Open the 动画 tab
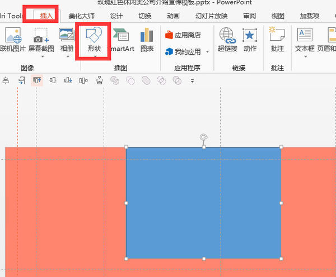This screenshot has height=277, width=336. tap(173, 16)
